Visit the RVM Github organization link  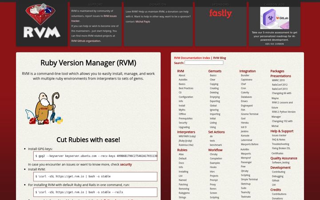86,41
